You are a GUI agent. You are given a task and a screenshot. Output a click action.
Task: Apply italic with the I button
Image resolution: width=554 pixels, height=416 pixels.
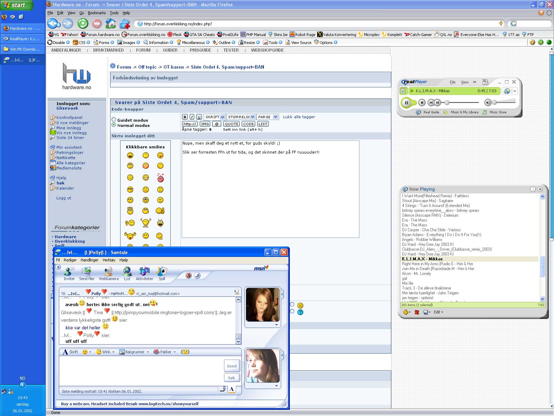[192, 117]
